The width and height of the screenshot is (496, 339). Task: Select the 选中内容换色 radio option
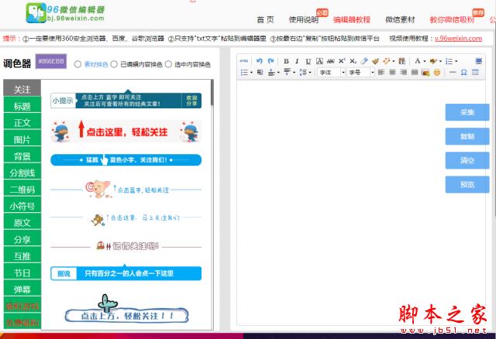click(168, 64)
